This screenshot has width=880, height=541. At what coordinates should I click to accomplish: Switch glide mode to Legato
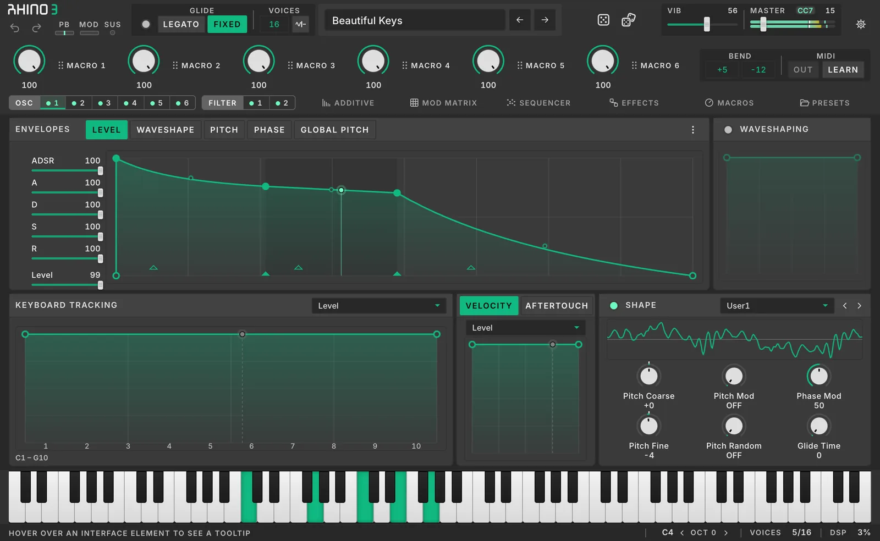point(181,24)
